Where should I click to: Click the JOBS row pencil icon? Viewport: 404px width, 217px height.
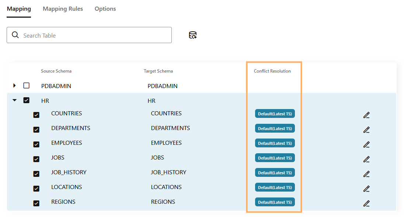tap(366, 159)
